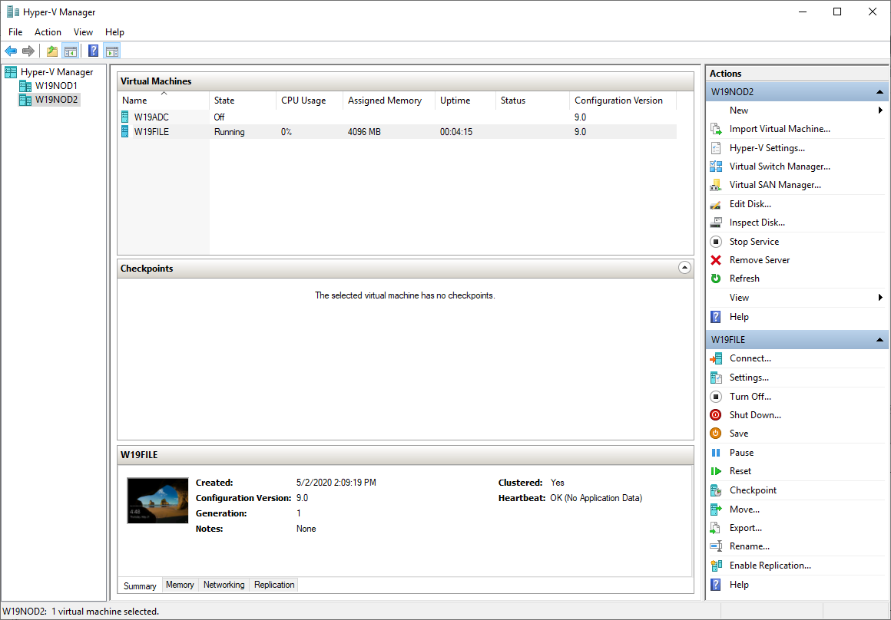
Task: Click the green Reset icon
Action: tap(716, 471)
